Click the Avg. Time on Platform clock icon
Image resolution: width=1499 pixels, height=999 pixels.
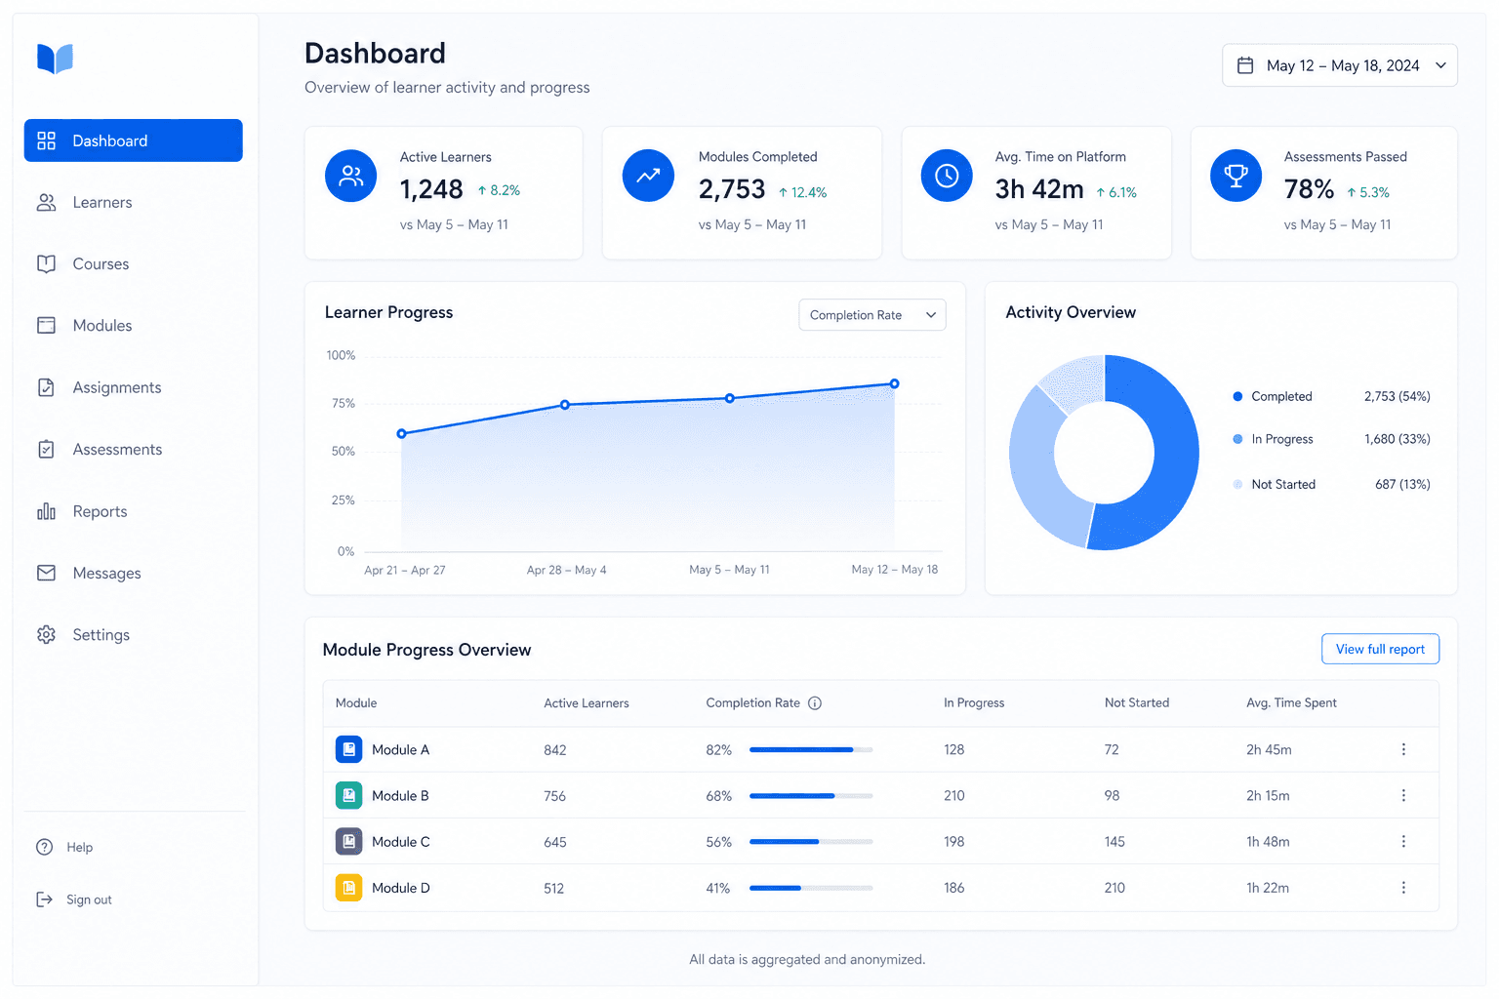[x=947, y=176]
